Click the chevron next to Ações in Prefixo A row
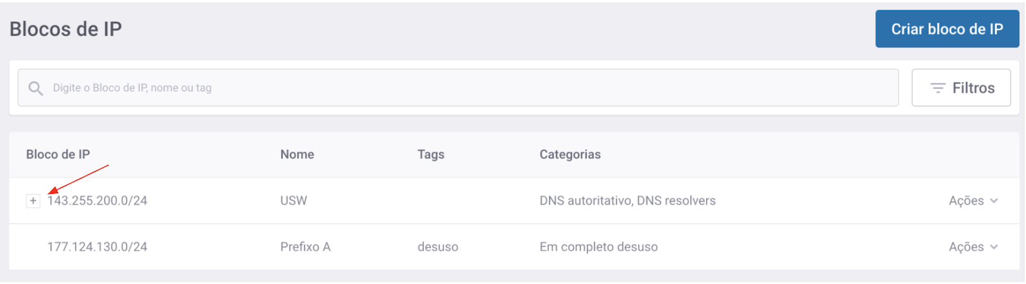Screen dimensions: 1026x284 point(994,247)
